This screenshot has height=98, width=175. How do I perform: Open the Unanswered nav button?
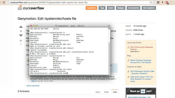[133, 8]
